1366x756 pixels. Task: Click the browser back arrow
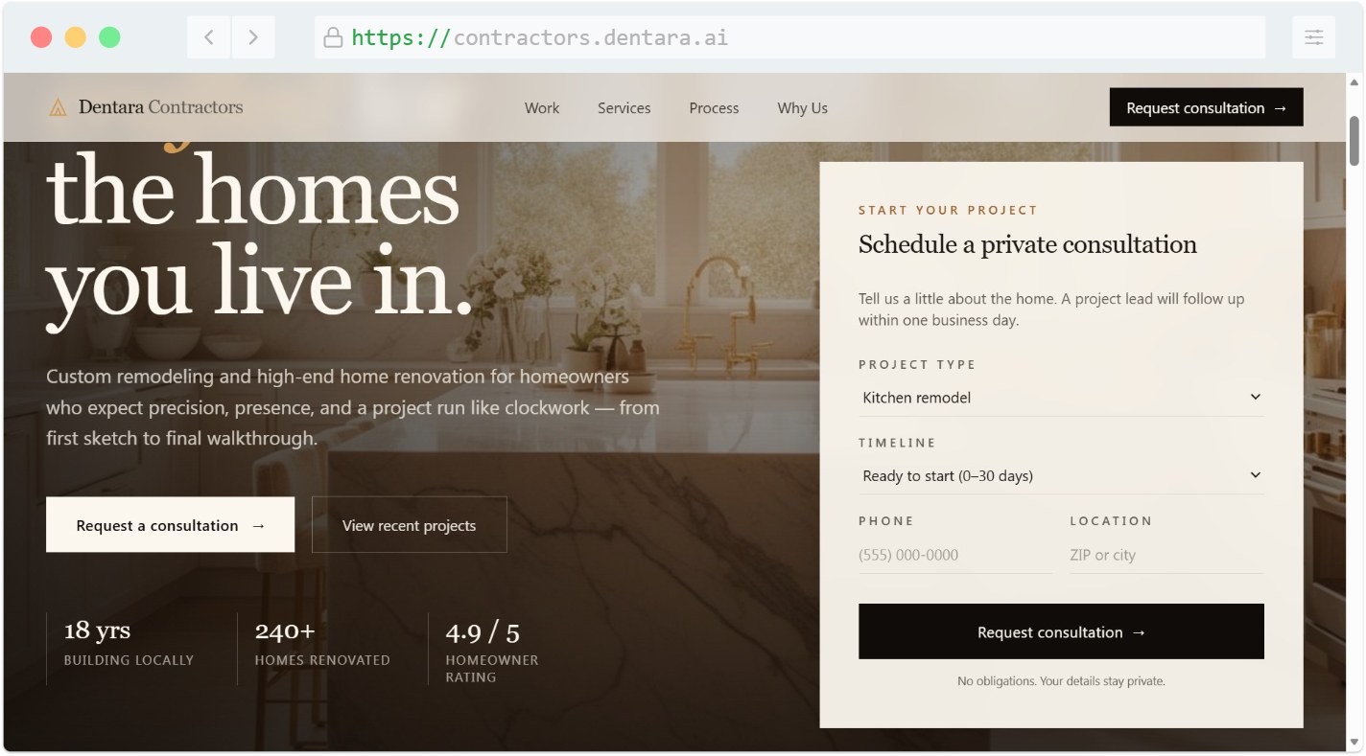(x=209, y=37)
